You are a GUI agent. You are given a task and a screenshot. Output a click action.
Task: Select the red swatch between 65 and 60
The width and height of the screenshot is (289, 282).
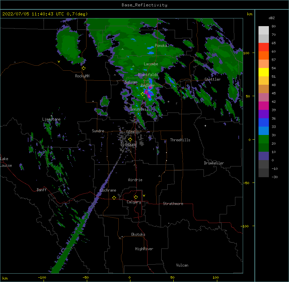264,47
